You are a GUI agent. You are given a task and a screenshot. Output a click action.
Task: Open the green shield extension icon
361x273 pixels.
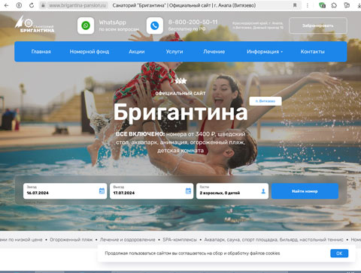click(322, 5)
